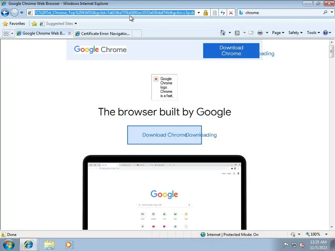
Task: Click the network tray icon
Action: (294, 245)
